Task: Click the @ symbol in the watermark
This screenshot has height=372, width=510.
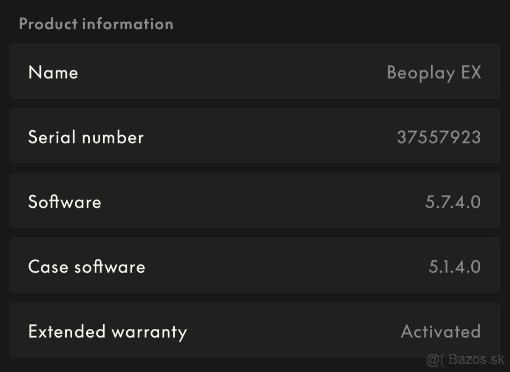Action: point(432,360)
